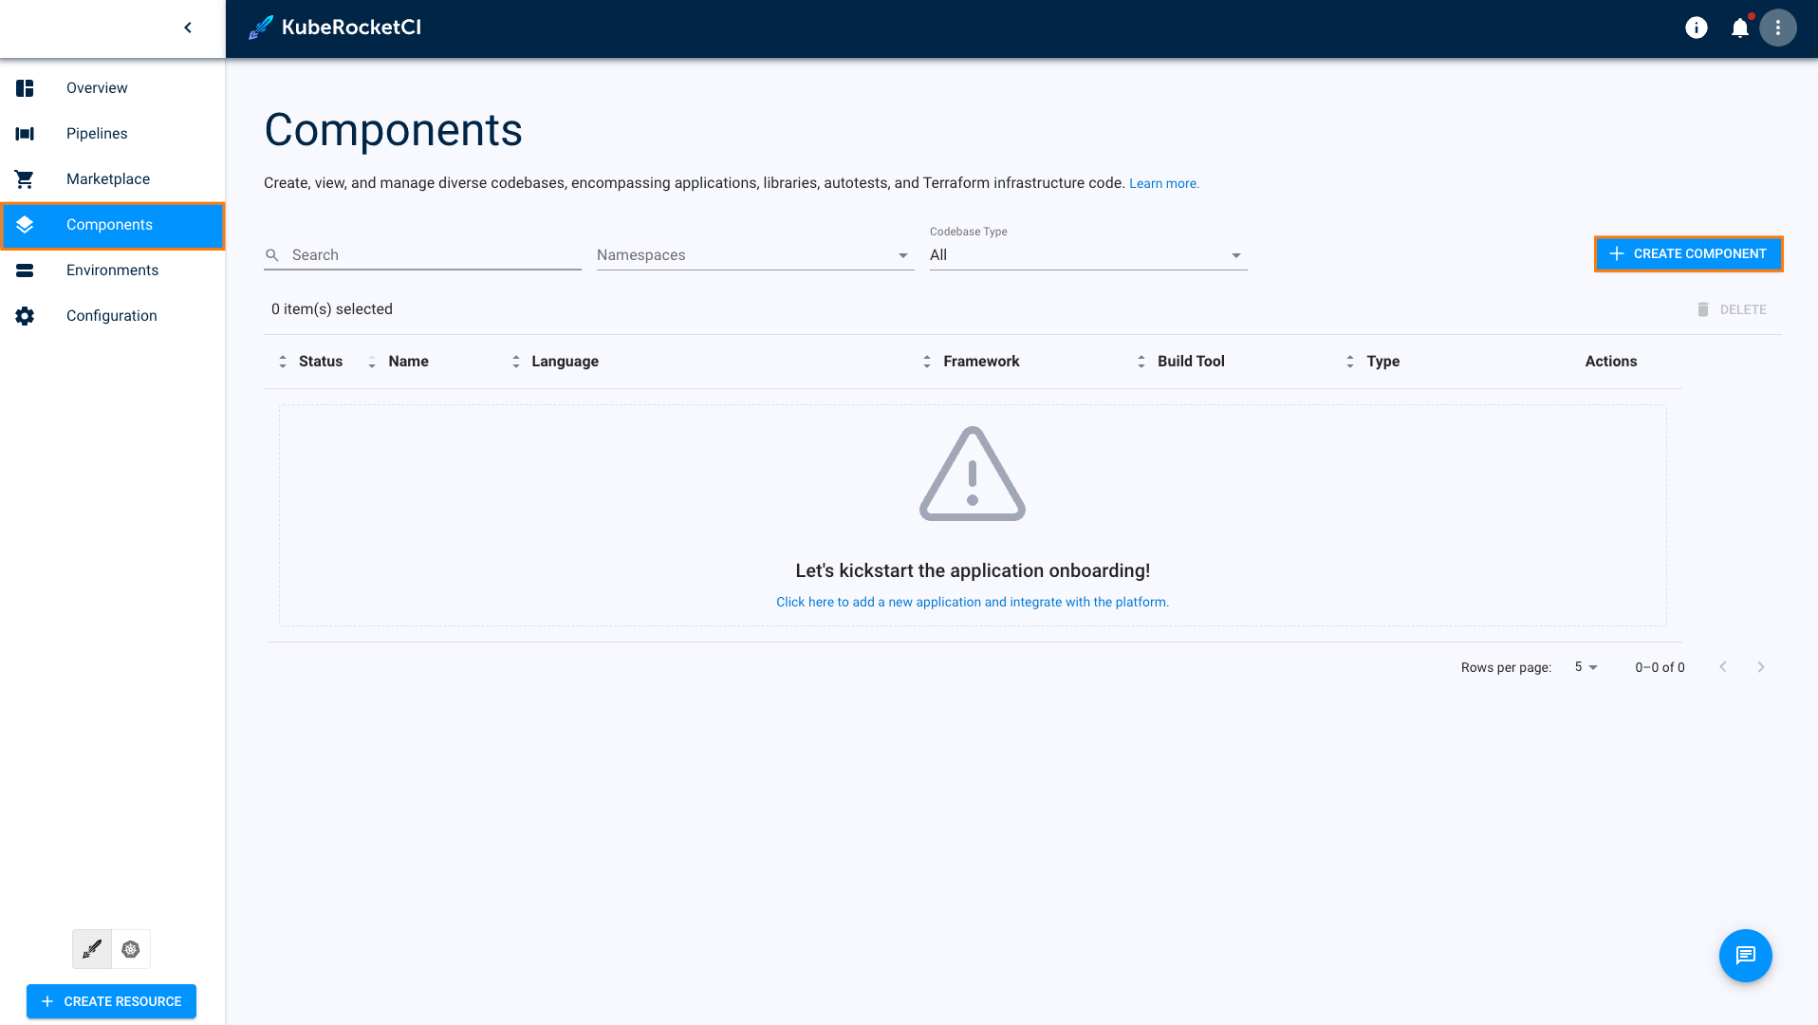Click the Create Resource button

pyautogui.click(x=111, y=1001)
